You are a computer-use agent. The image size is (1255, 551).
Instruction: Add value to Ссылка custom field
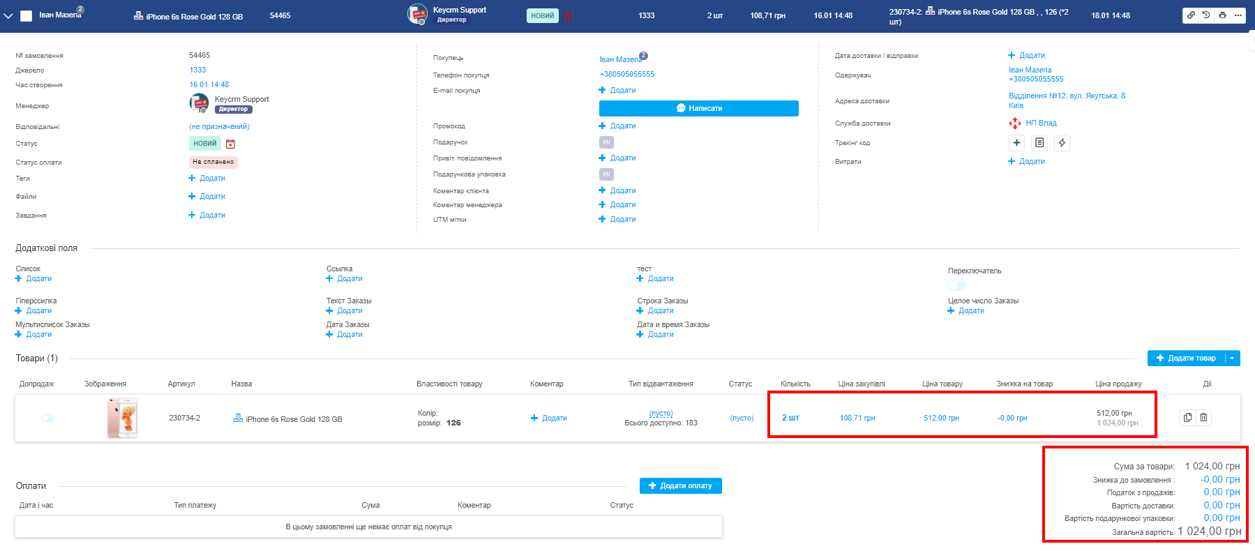(x=345, y=278)
